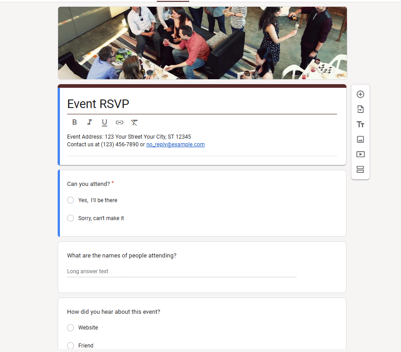Apply italic formatting to description text

tap(89, 122)
